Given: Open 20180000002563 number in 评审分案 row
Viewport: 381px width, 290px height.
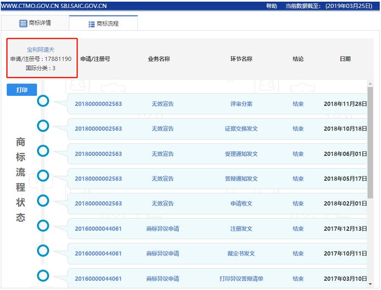Looking at the screenshot, I should pyautogui.click(x=98, y=104).
